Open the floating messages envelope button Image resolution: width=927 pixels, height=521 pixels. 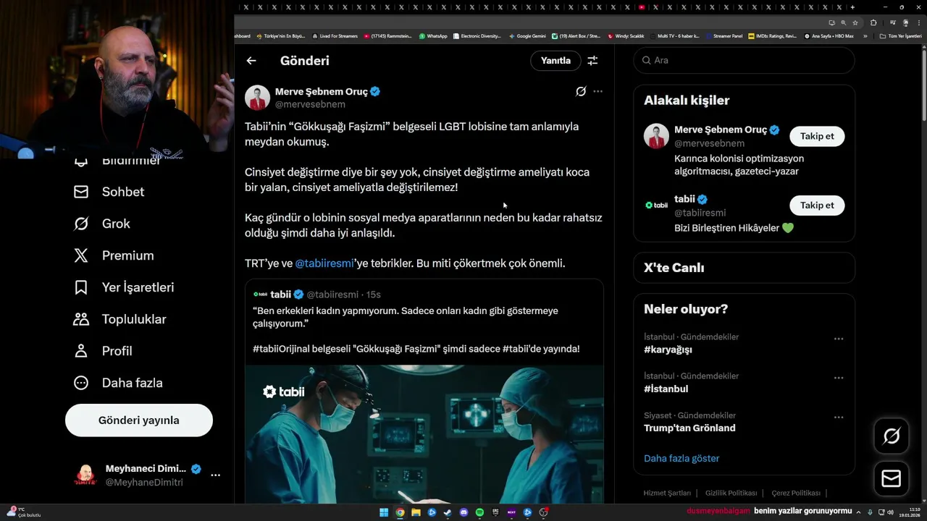tap(892, 479)
